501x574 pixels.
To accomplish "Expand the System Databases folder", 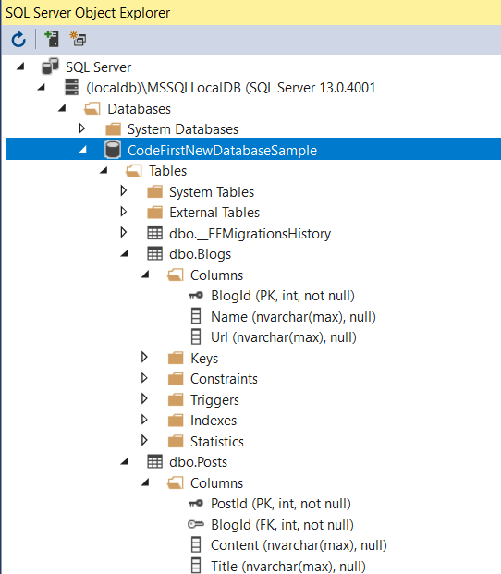I will pos(82,128).
